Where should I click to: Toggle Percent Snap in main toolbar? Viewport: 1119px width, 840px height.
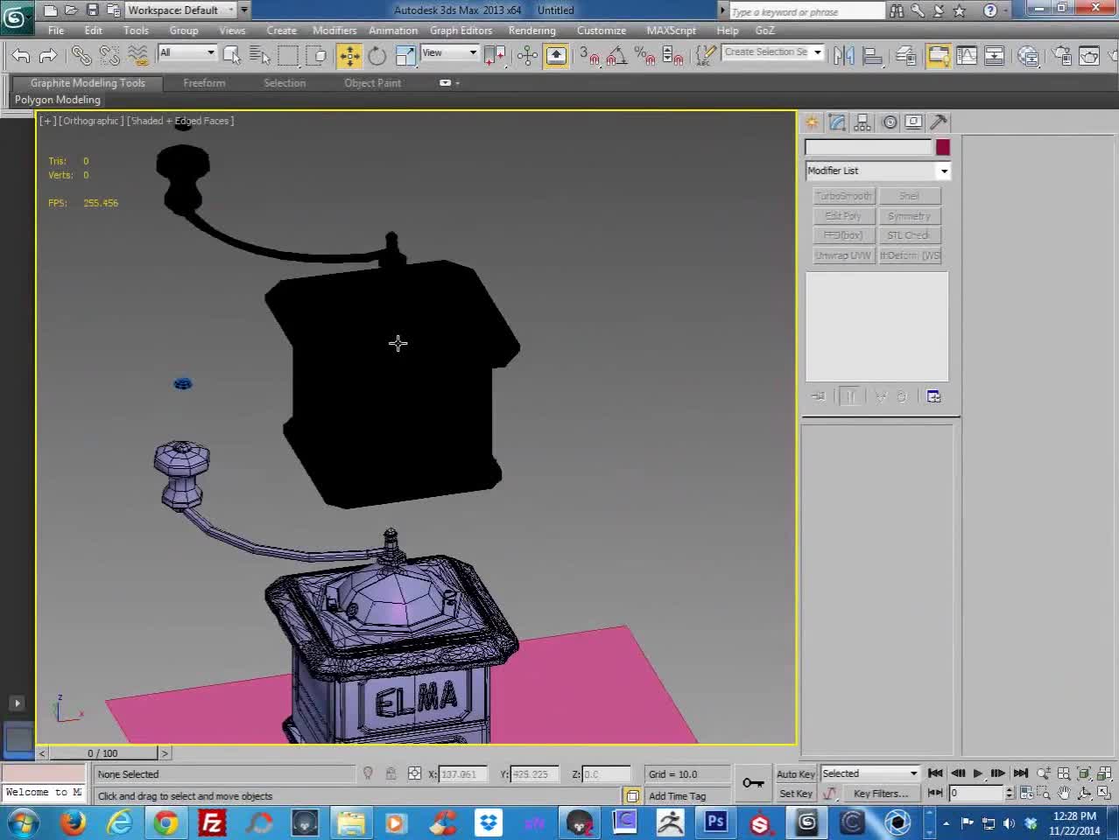(645, 56)
